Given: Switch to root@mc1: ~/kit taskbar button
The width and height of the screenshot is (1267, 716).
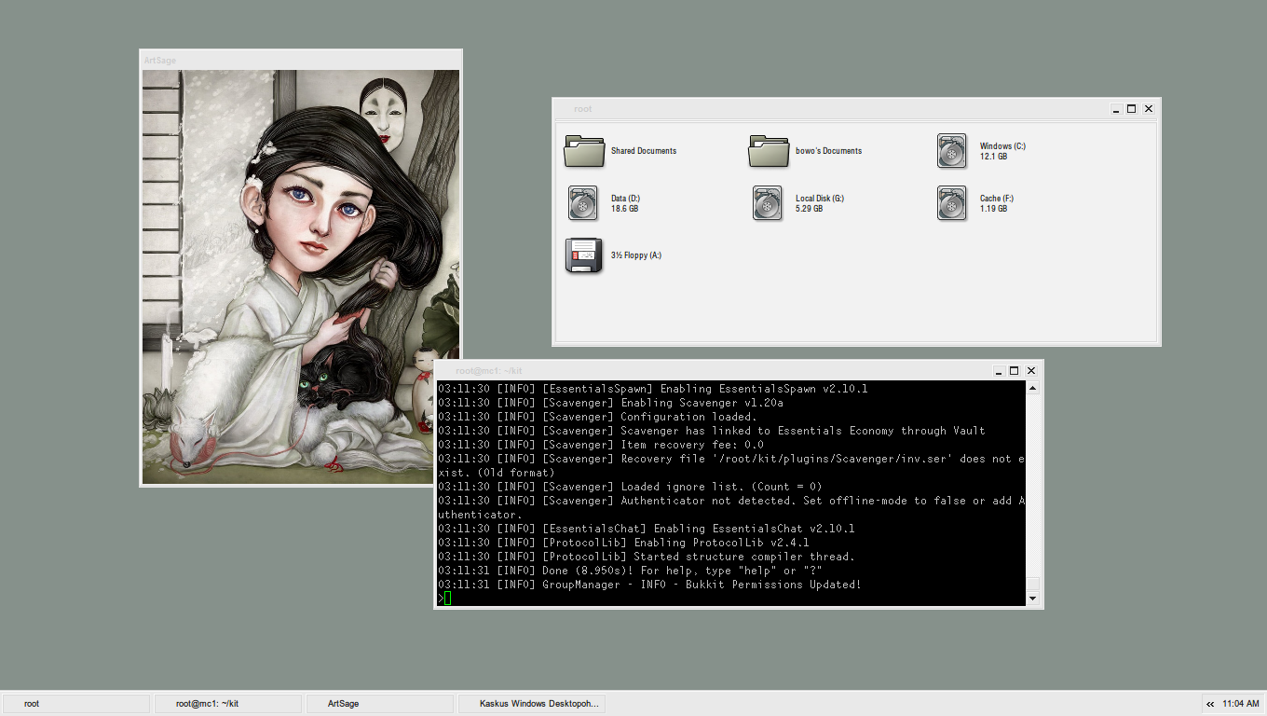Looking at the screenshot, I should click(x=227, y=704).
